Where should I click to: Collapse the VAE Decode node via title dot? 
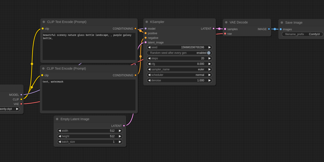click(x=226, y=22)
